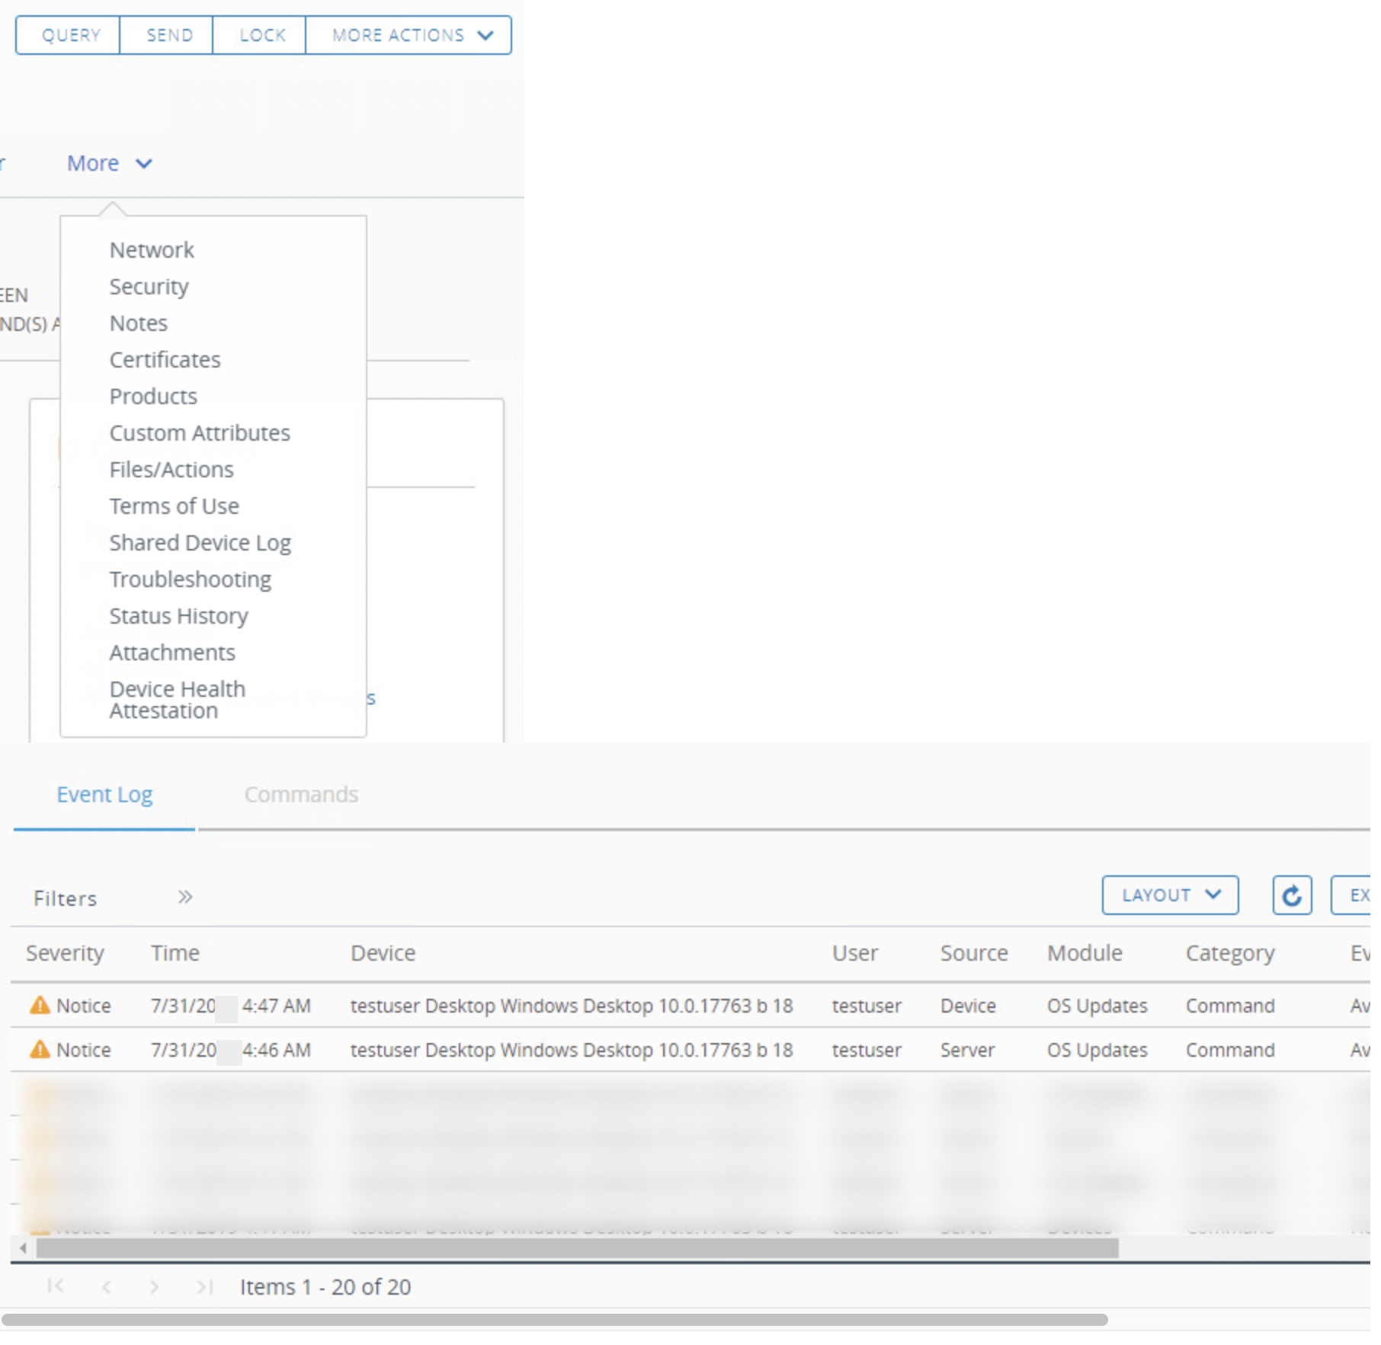Open the MORE ACTIONS dropdown
Image resolution: width=1381 pixels, height=1345 pixels.
409,34
